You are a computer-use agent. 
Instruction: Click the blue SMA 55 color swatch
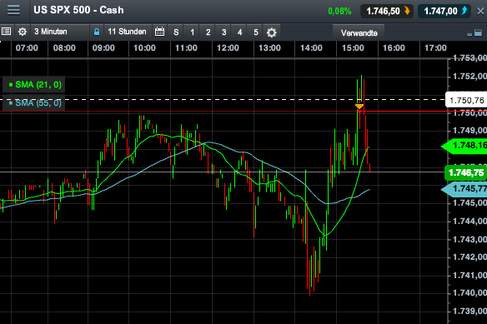click(x=11, y=102)
